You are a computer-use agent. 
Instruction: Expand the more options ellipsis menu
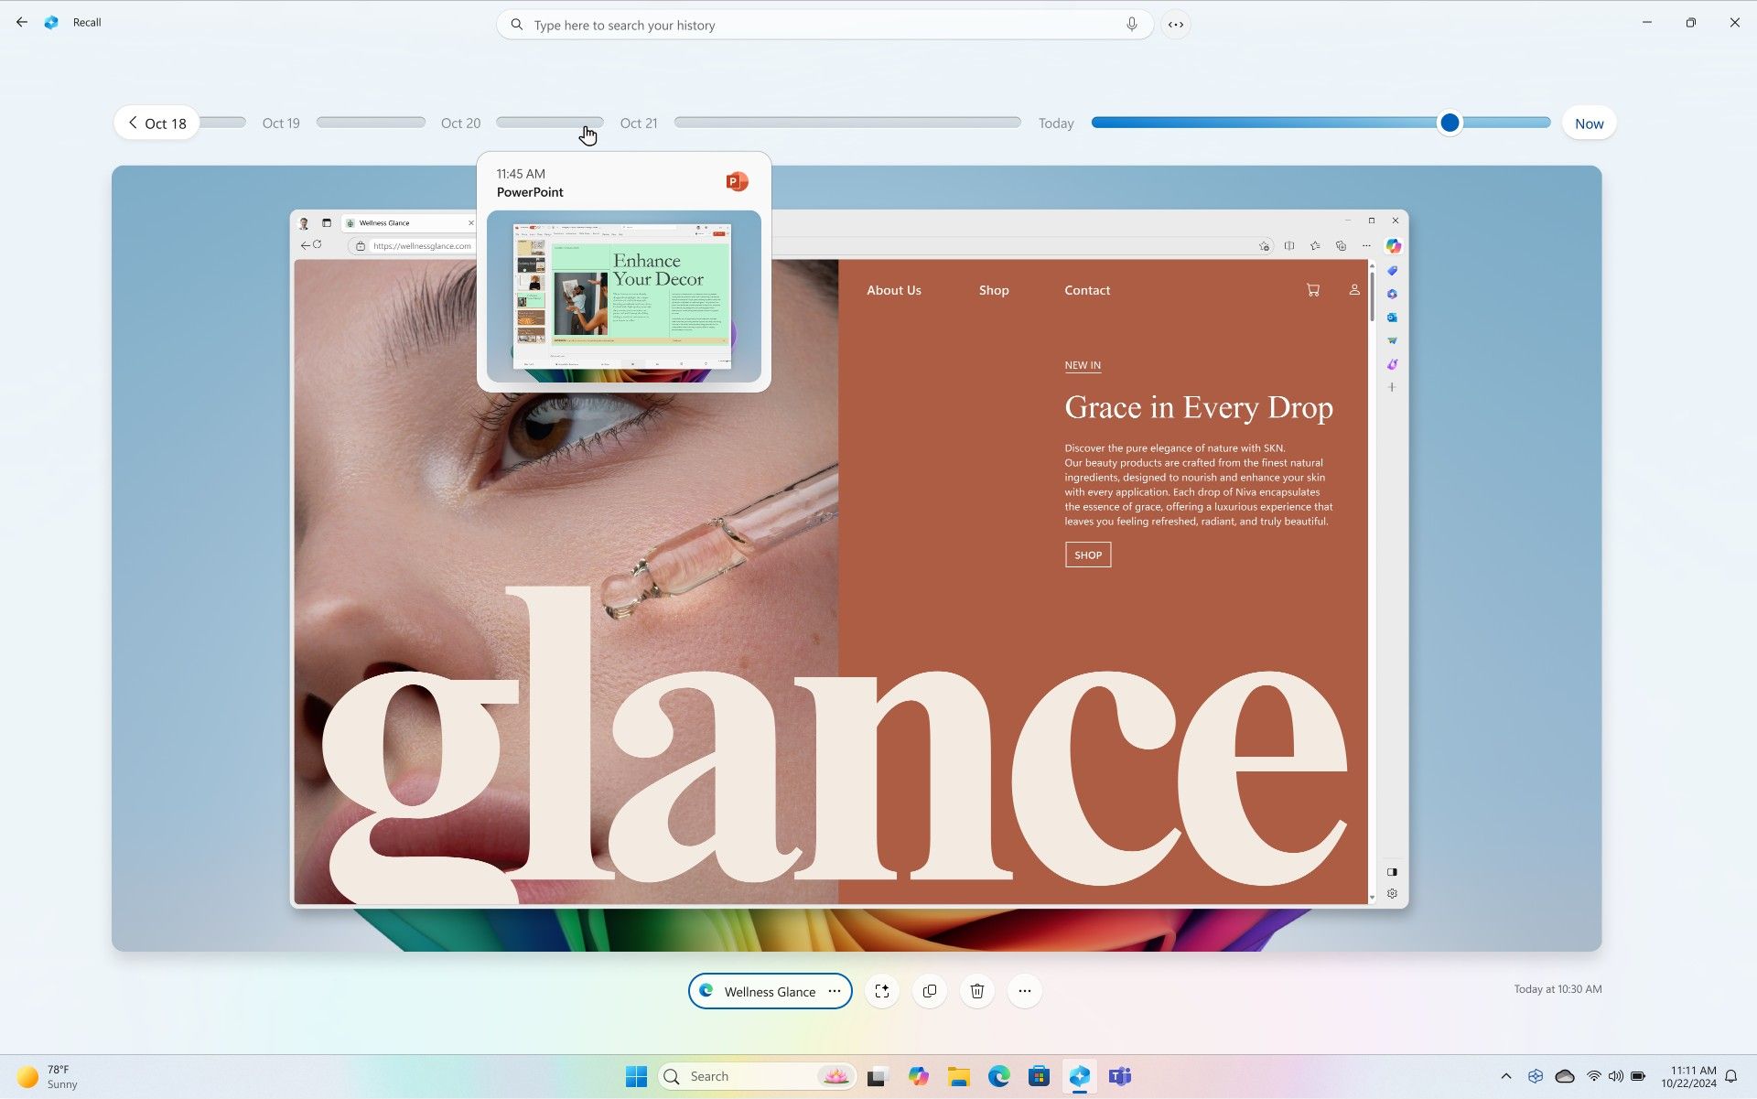pyautogui.click(x=1024, y=990)
